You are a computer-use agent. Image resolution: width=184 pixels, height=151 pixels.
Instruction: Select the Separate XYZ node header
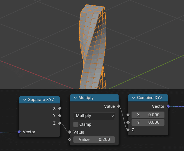click(39, 100)
